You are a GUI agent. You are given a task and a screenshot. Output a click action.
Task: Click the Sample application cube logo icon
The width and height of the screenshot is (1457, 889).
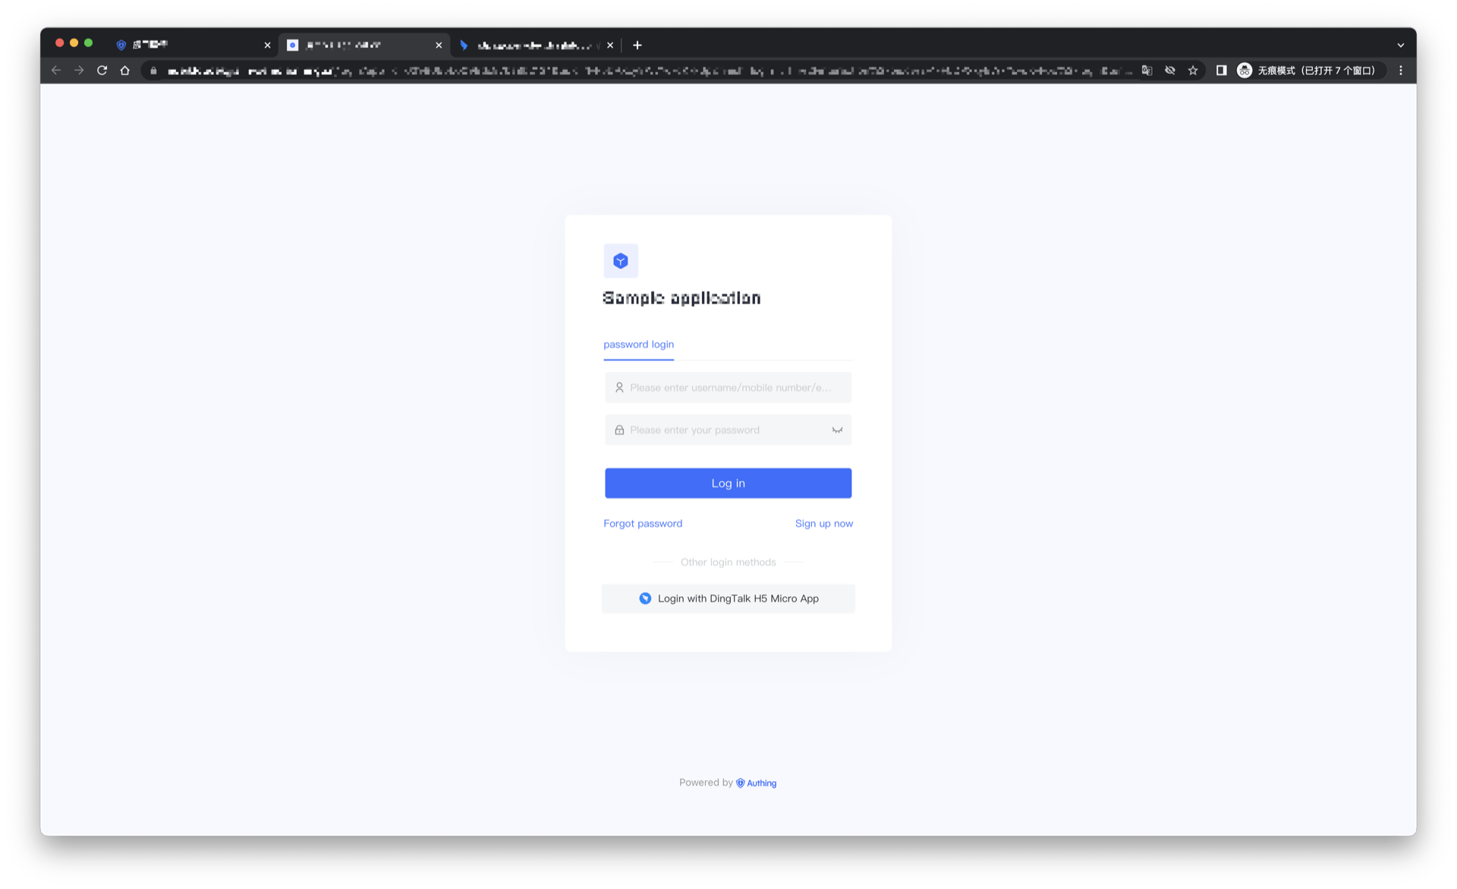[621, 260]
